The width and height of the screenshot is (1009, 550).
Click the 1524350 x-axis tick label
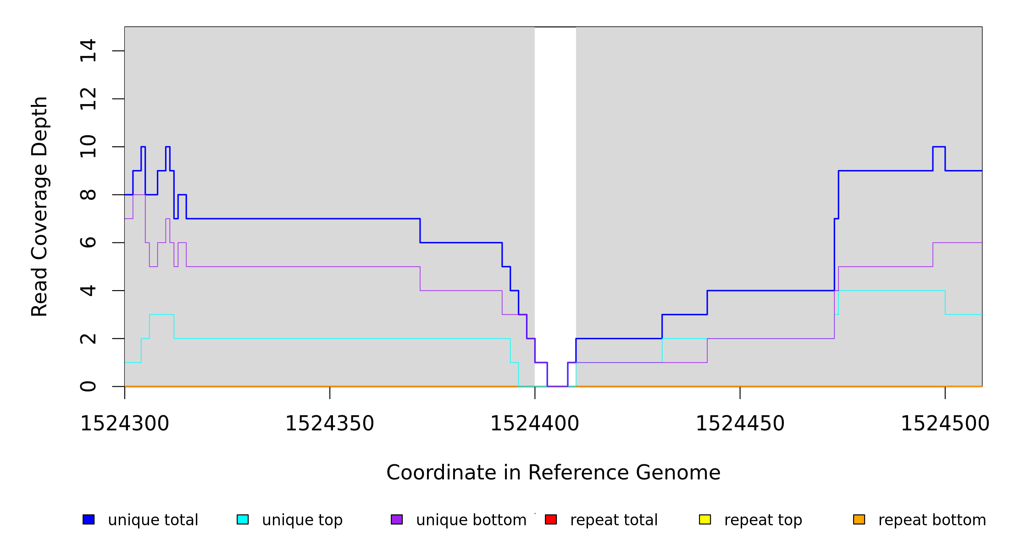pos(330,423)
